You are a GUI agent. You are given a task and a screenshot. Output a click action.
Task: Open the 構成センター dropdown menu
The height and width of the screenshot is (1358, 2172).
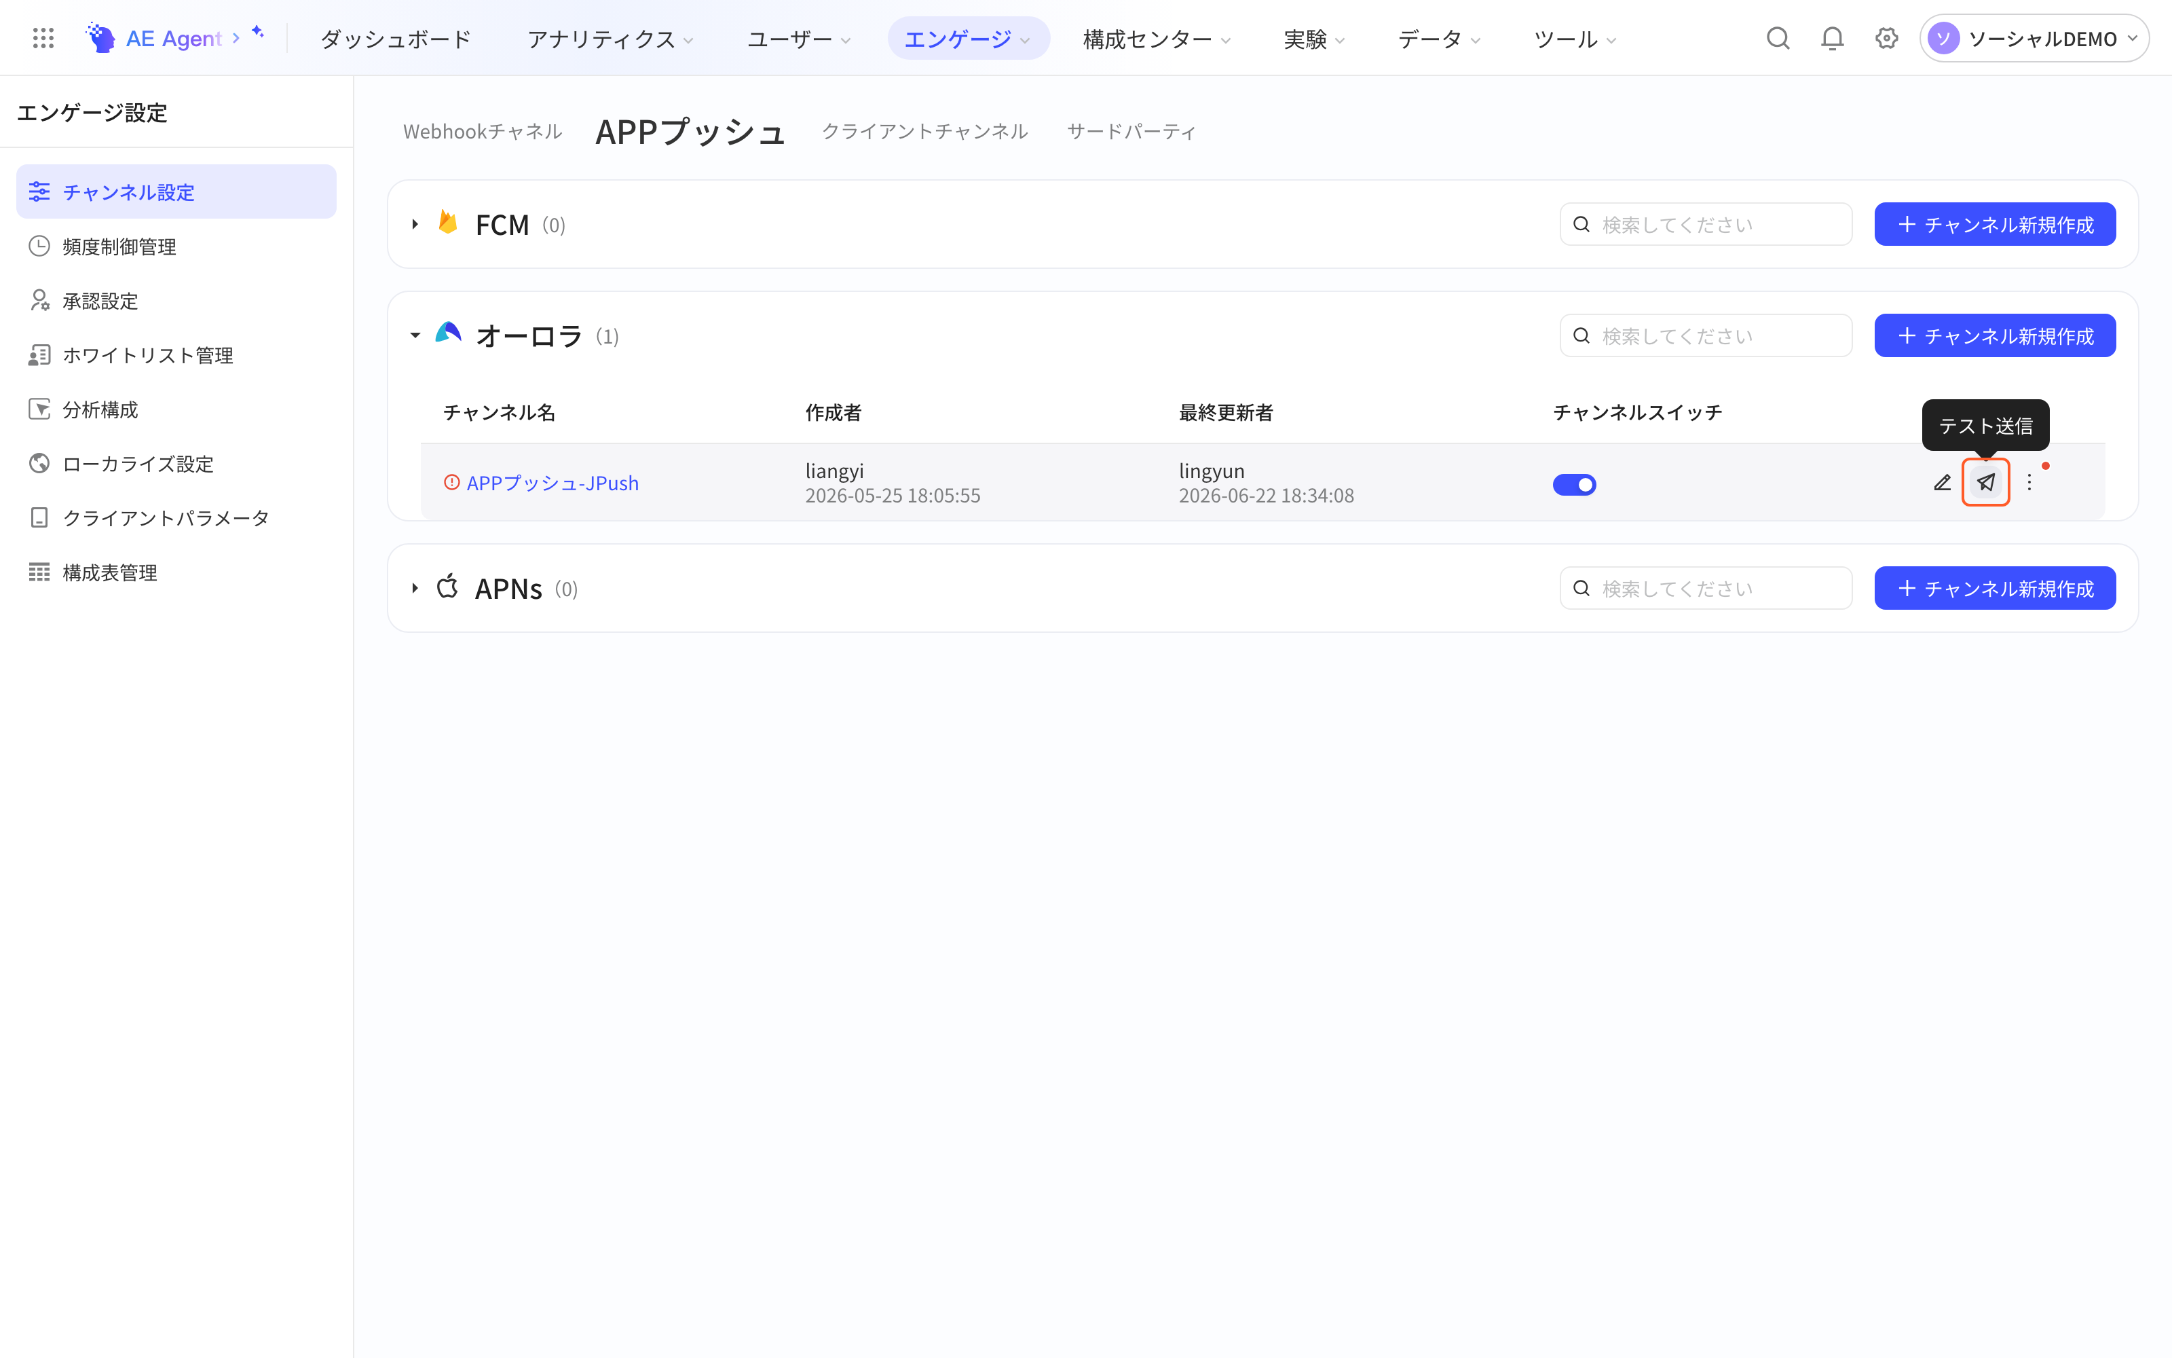1156,39
